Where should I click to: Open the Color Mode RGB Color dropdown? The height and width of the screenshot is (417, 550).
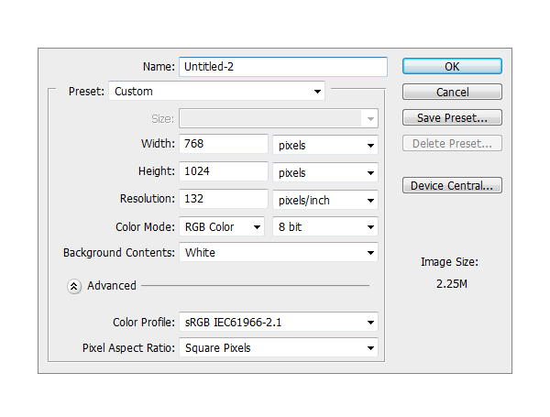click(221, 226)
